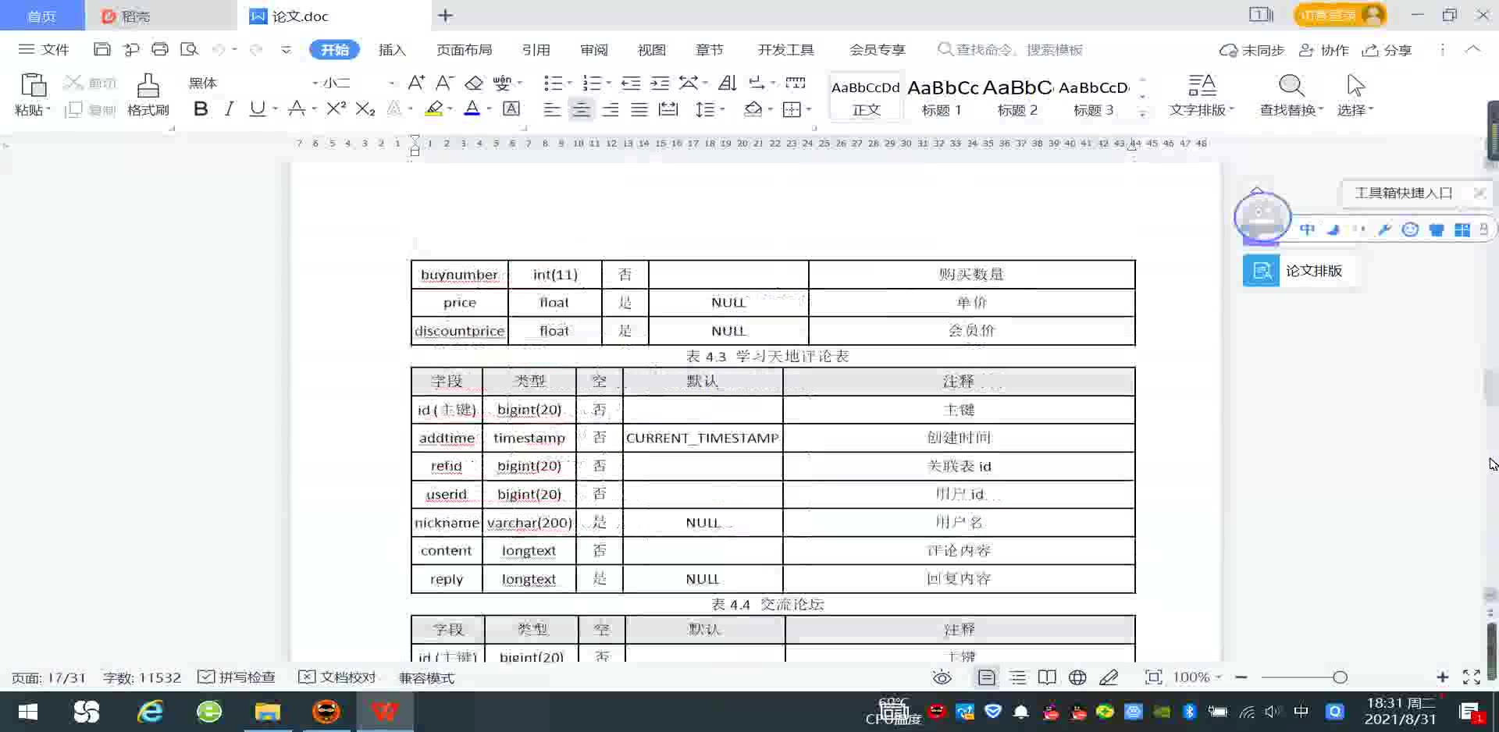Screen dimensions: 1499x732
Task: Click the sort icon in ribbon
Action: (x=728, y=83)
